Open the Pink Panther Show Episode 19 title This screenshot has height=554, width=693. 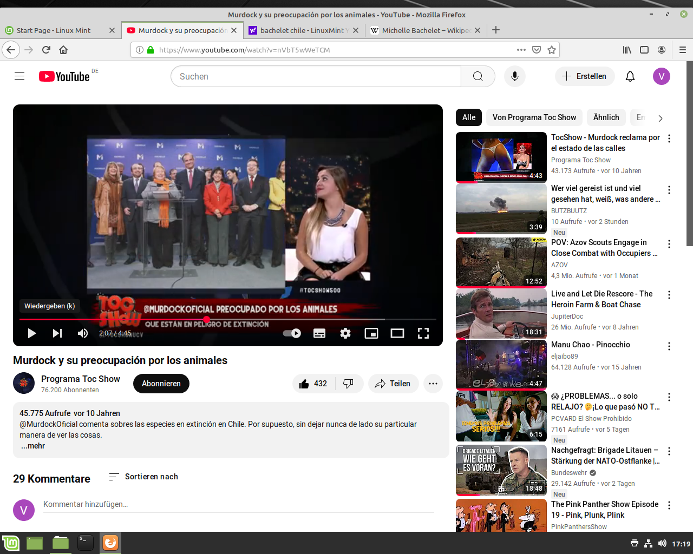(x=605, y=510)
